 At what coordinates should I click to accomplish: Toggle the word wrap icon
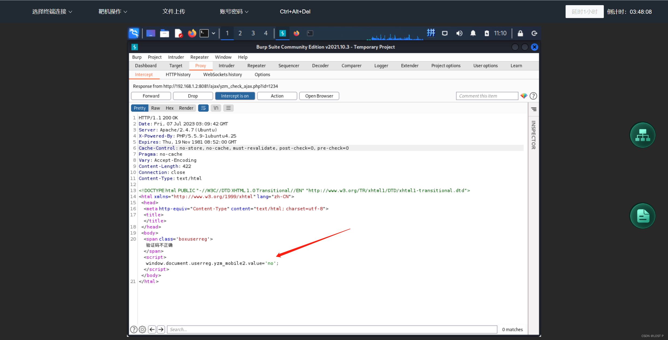click(203, 108)
